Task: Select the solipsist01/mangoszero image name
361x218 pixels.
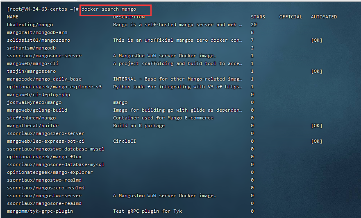Action: point(39,40)
